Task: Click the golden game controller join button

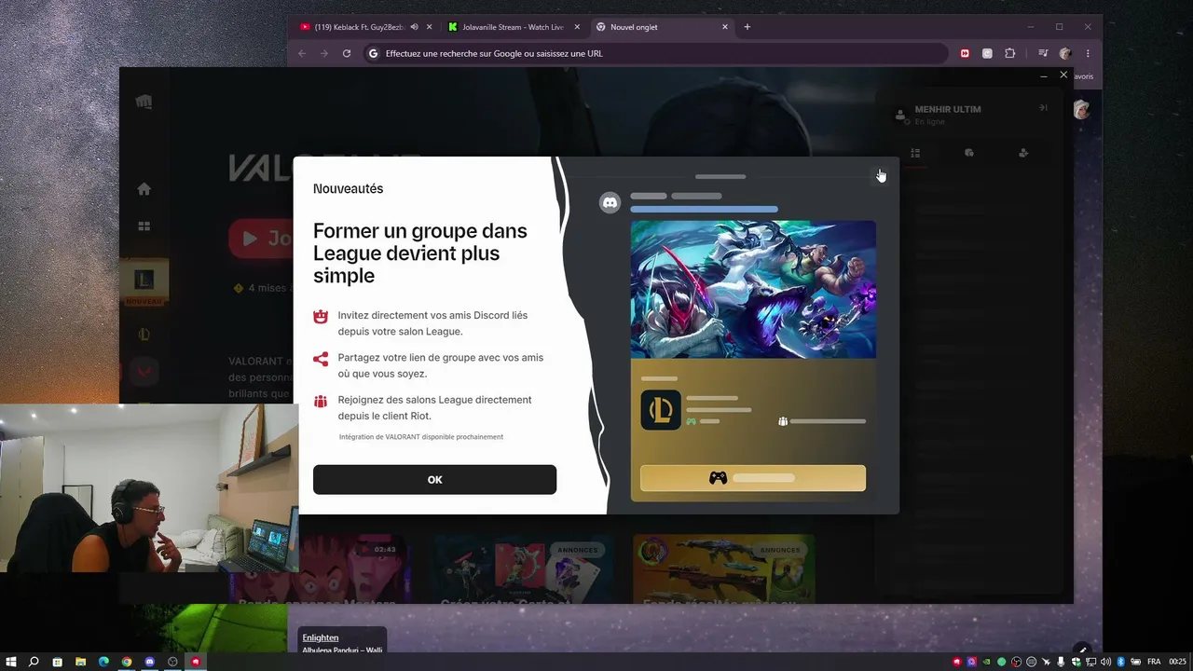Action: (753, 478)
